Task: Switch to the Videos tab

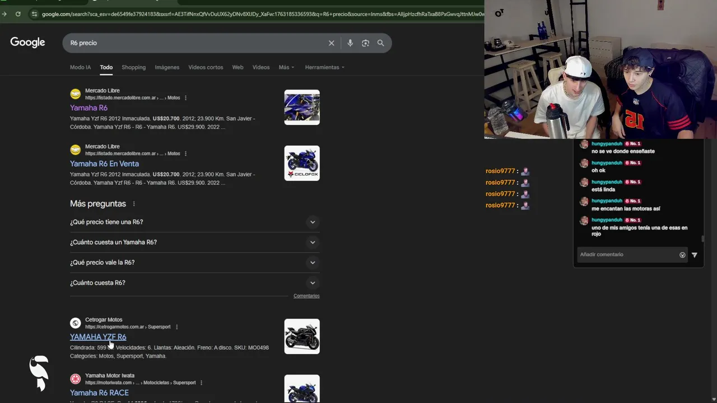Action: click(x=261, y=67)
